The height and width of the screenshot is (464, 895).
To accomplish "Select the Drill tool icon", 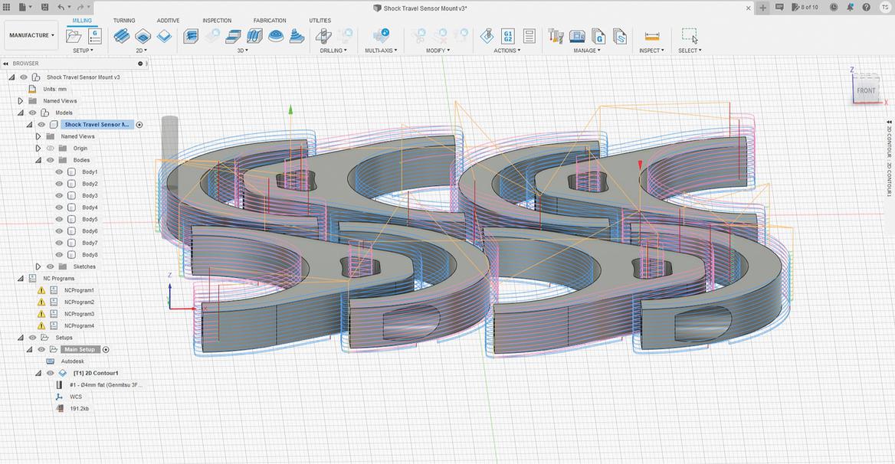I will (x=324, y=36).
